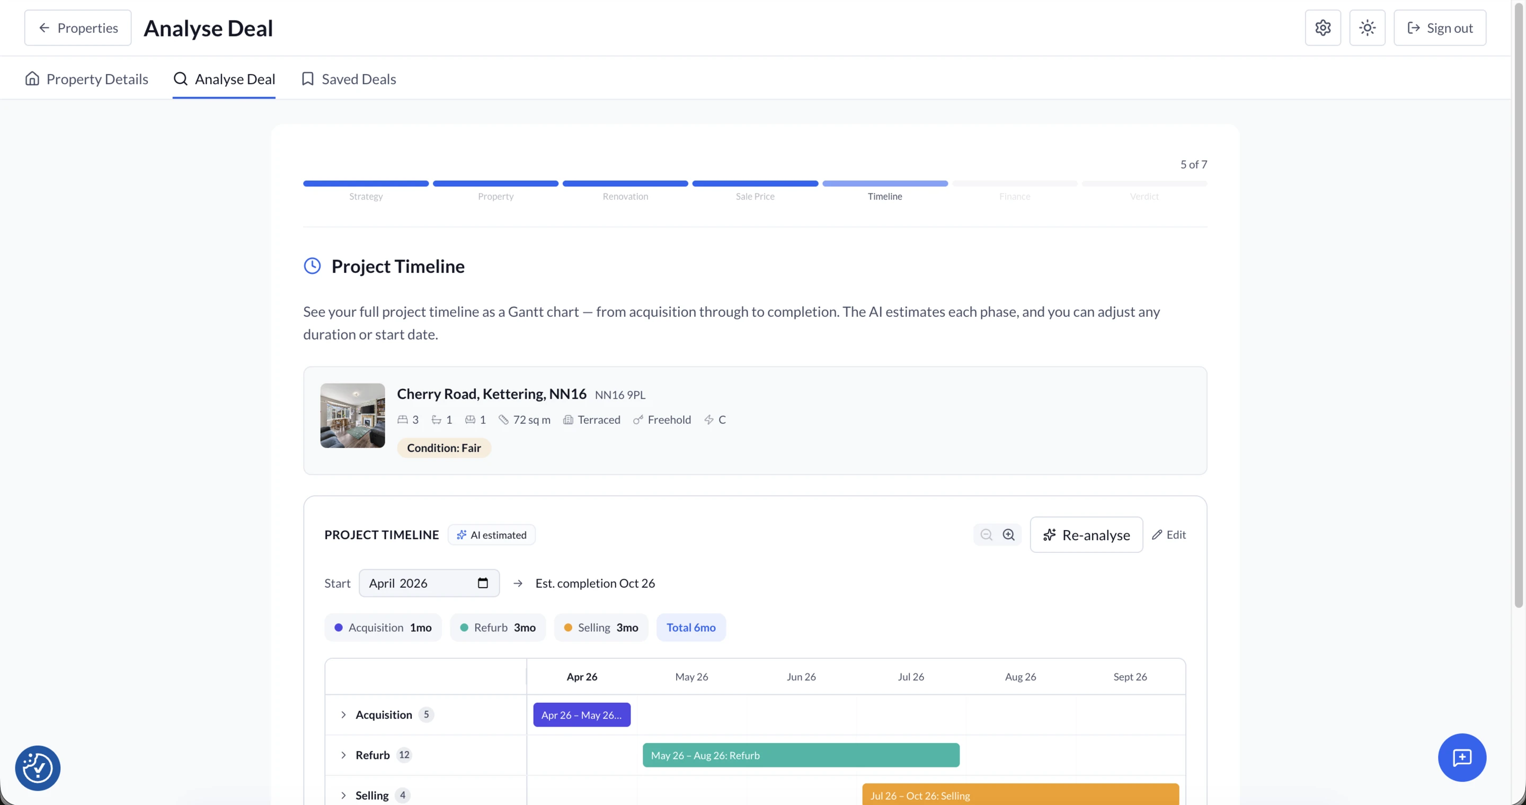
Task: Click the May 26 – Aug 26 Refurb bar
Action: pyautogui.click(x=801, y=755)
